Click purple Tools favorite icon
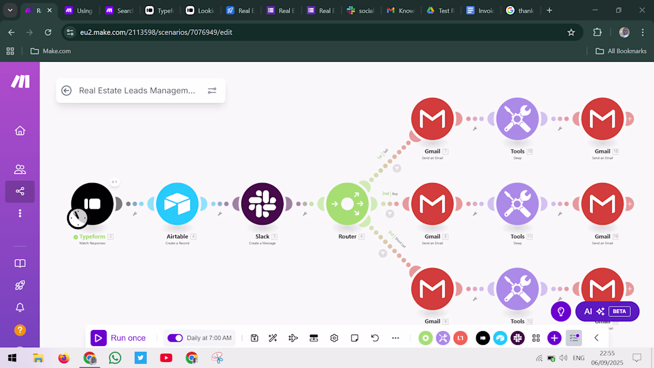The width and height of the screenshot is (654, 368). (x=443, y=338)
